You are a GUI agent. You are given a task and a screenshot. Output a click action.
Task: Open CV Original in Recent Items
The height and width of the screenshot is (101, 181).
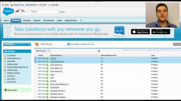pos(11,55)
